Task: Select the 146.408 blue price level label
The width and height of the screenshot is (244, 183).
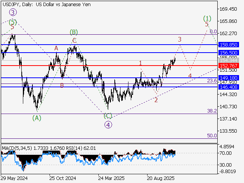Action: tap(229, 87)
